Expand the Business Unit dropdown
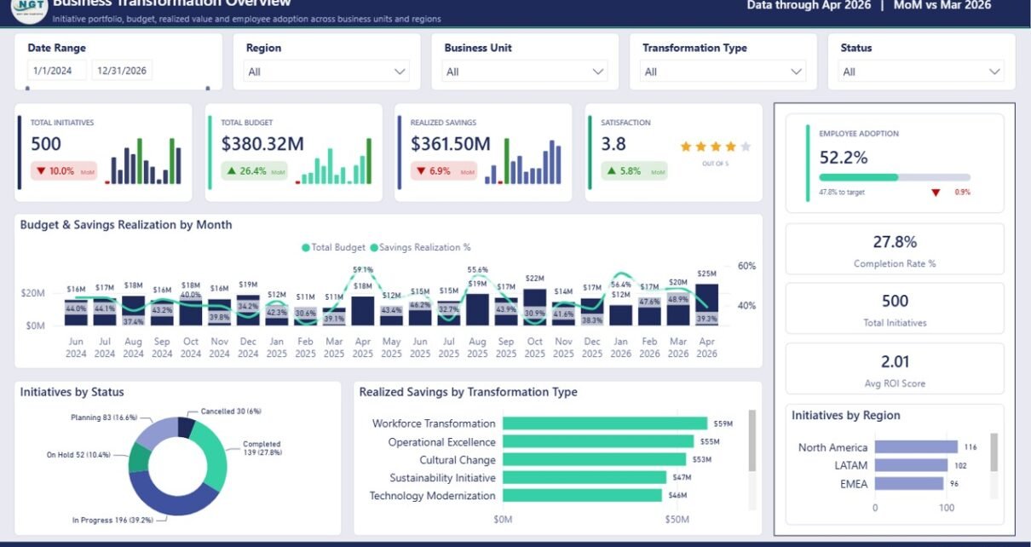The image size is (1031, 547). pyautogui.click(x=525, y=72)
